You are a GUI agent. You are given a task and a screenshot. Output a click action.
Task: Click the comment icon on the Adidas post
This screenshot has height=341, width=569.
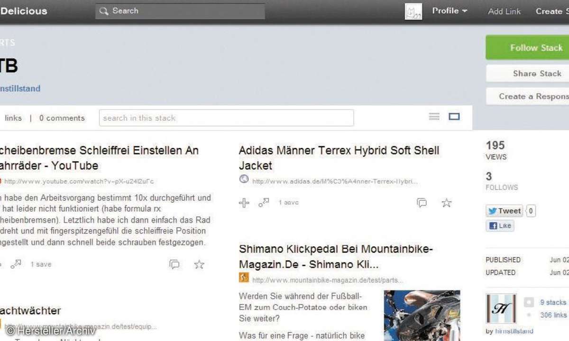pos(422,203)
